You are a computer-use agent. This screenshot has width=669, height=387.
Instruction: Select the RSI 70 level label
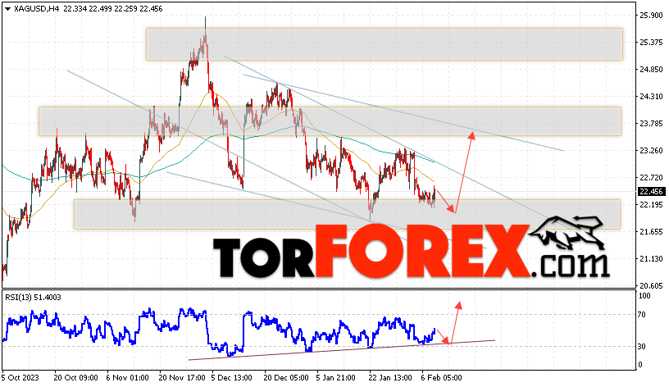(642, 315)
